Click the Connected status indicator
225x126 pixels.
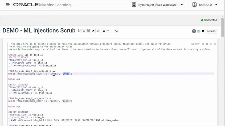click(x=209, y=20)
